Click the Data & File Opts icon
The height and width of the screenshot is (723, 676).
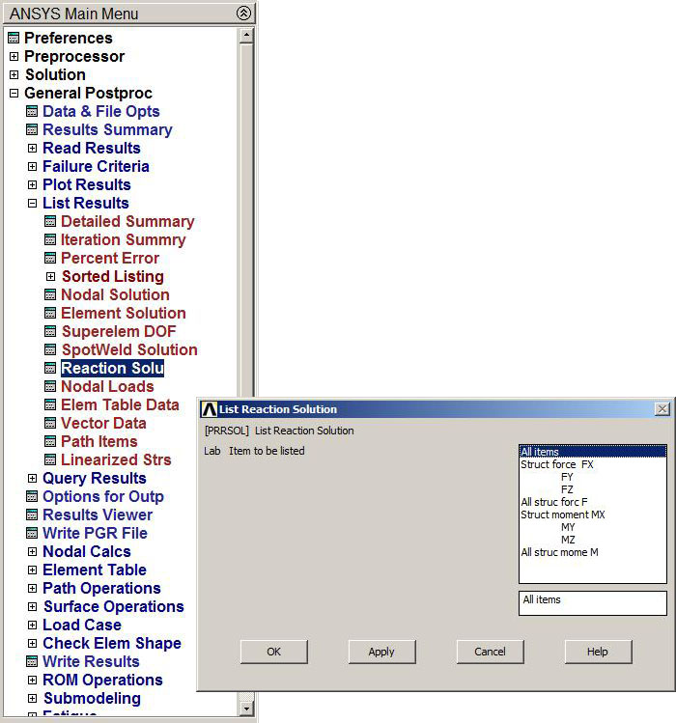(32, 112)
